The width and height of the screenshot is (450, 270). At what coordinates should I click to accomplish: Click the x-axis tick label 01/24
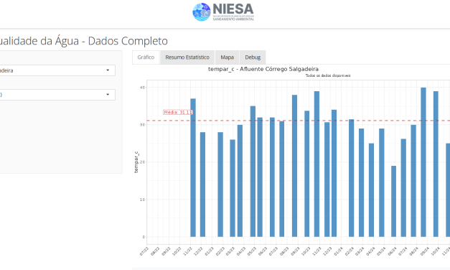pyautogui.click(x=339, y=251)
